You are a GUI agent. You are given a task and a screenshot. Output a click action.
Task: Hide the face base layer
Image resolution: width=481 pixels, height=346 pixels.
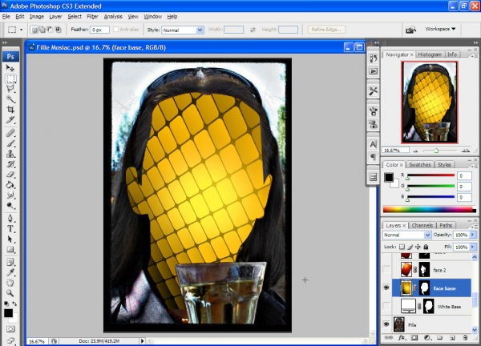(386, 288)
